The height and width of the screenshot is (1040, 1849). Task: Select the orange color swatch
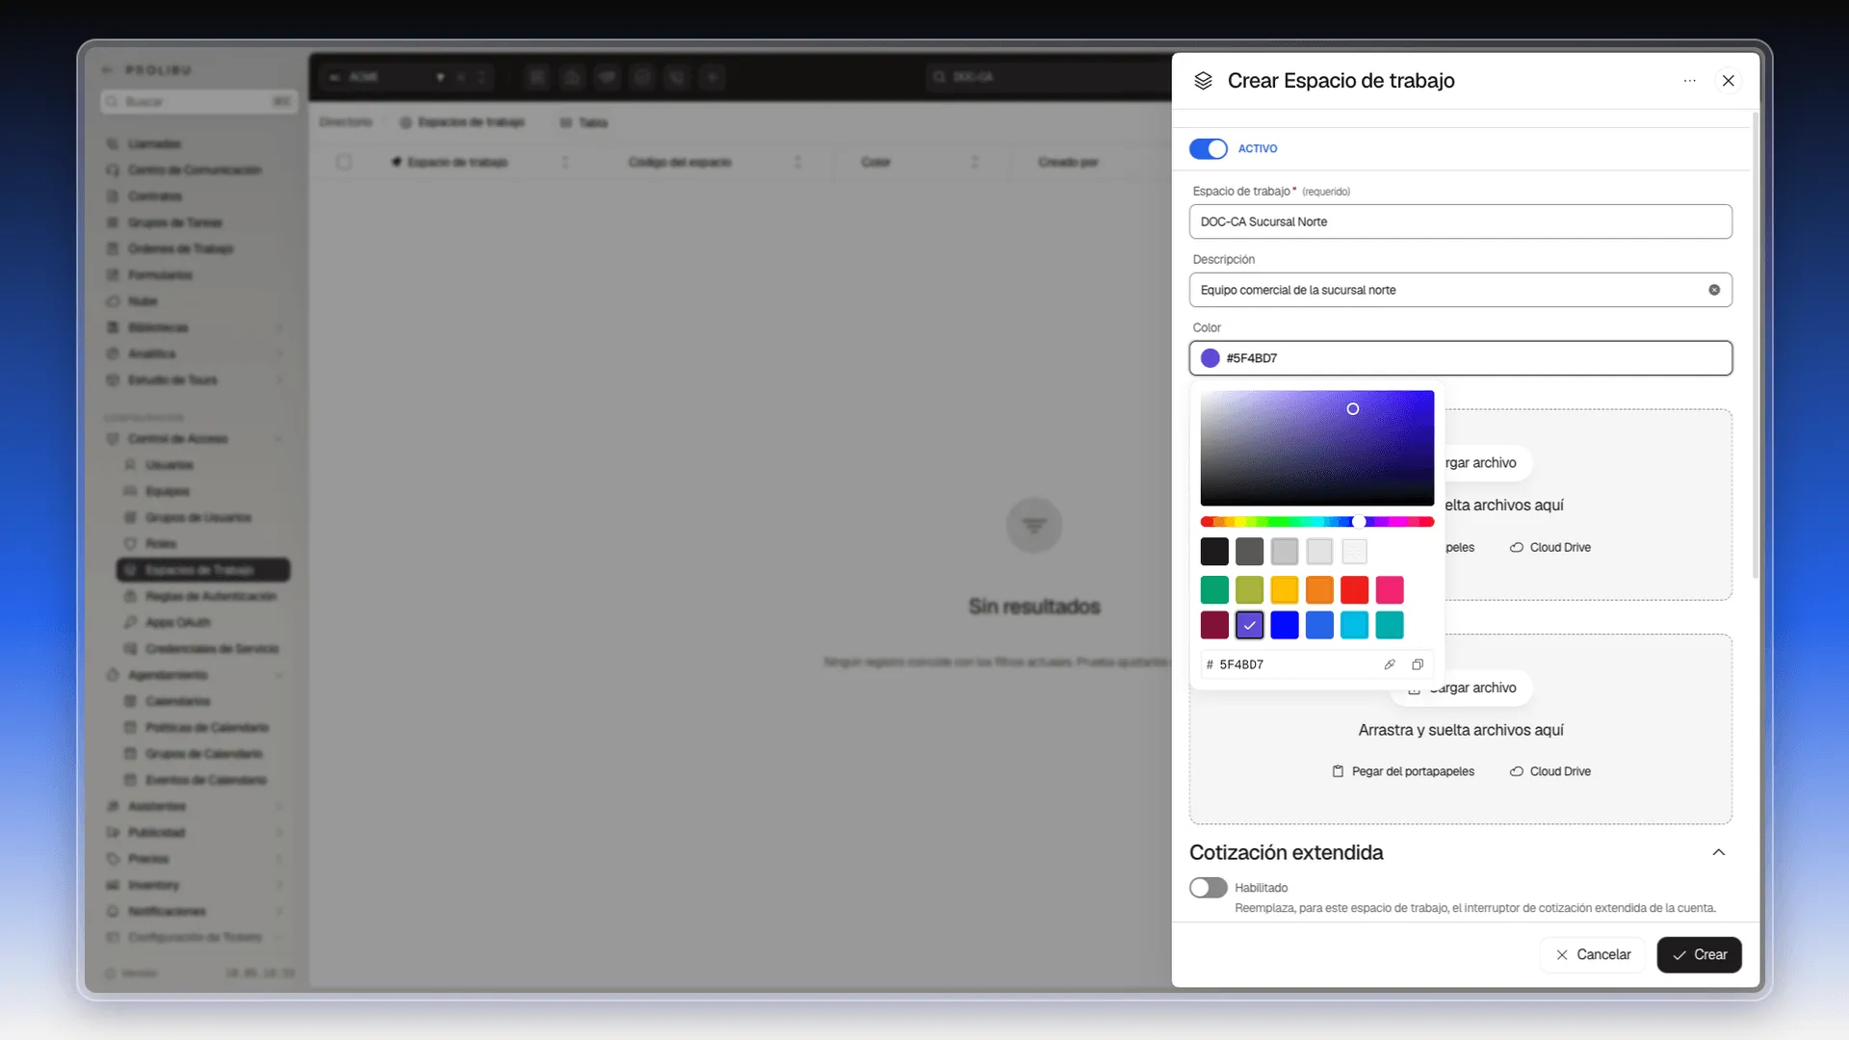(1319, 589)
